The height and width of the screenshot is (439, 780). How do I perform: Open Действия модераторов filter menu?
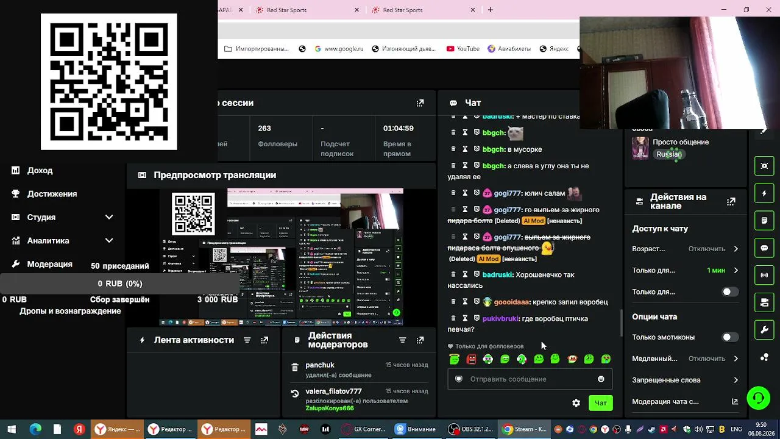coord(402,340)
